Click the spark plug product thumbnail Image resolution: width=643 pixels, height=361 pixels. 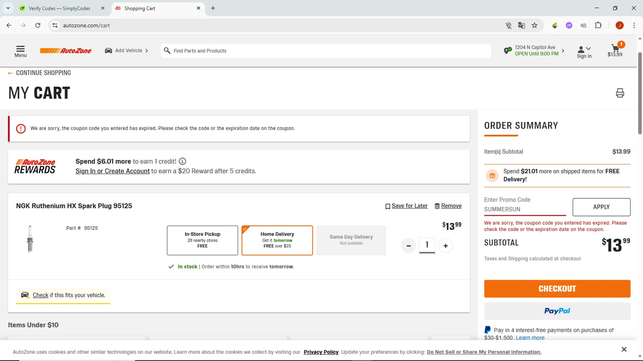30,239
